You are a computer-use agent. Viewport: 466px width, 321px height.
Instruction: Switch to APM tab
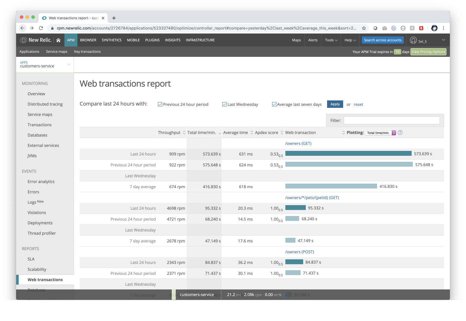[x=71, y=40]
